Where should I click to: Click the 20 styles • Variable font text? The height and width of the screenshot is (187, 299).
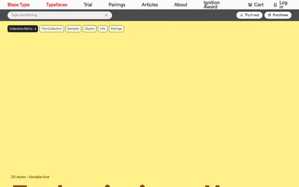pyautogui.click(x=30, y=177)
